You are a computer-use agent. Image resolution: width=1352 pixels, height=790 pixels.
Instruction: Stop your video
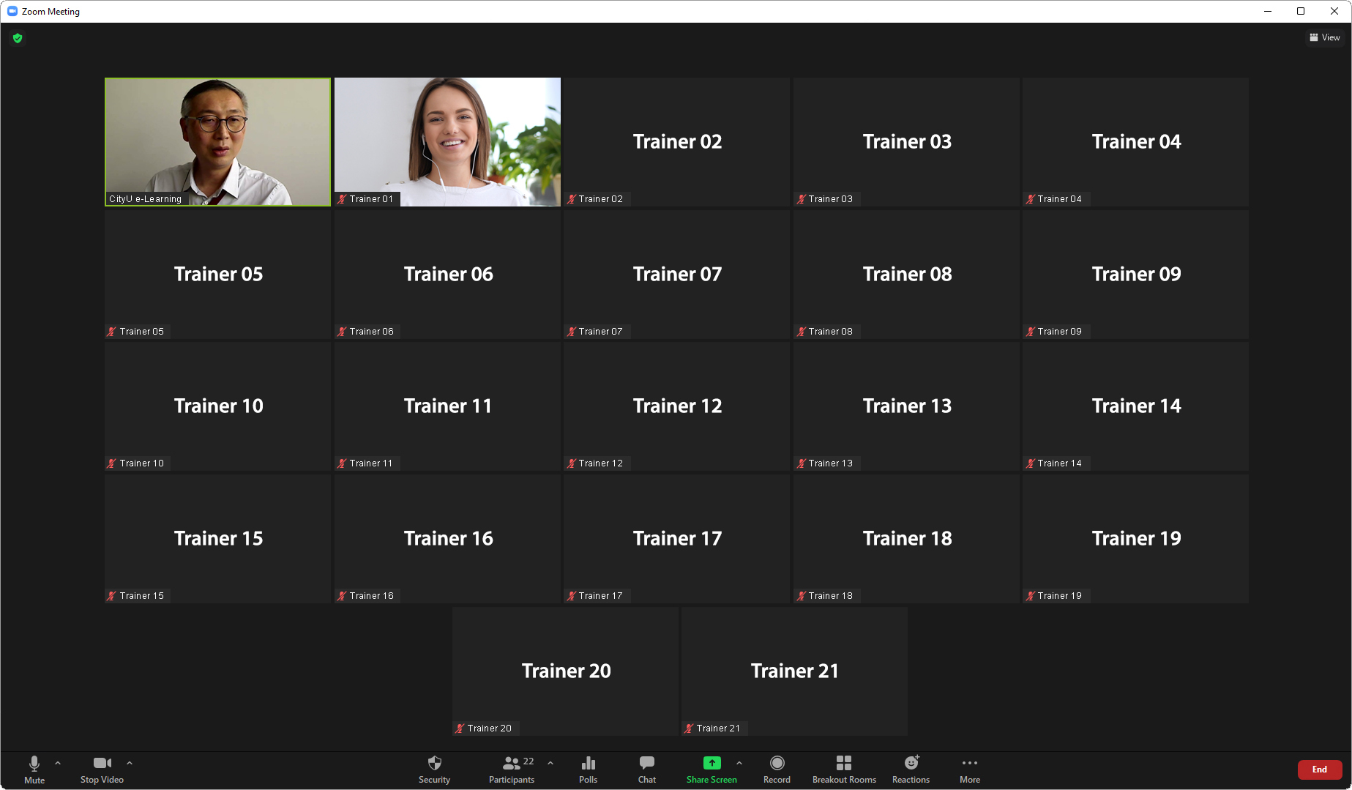tap(102, 769)
